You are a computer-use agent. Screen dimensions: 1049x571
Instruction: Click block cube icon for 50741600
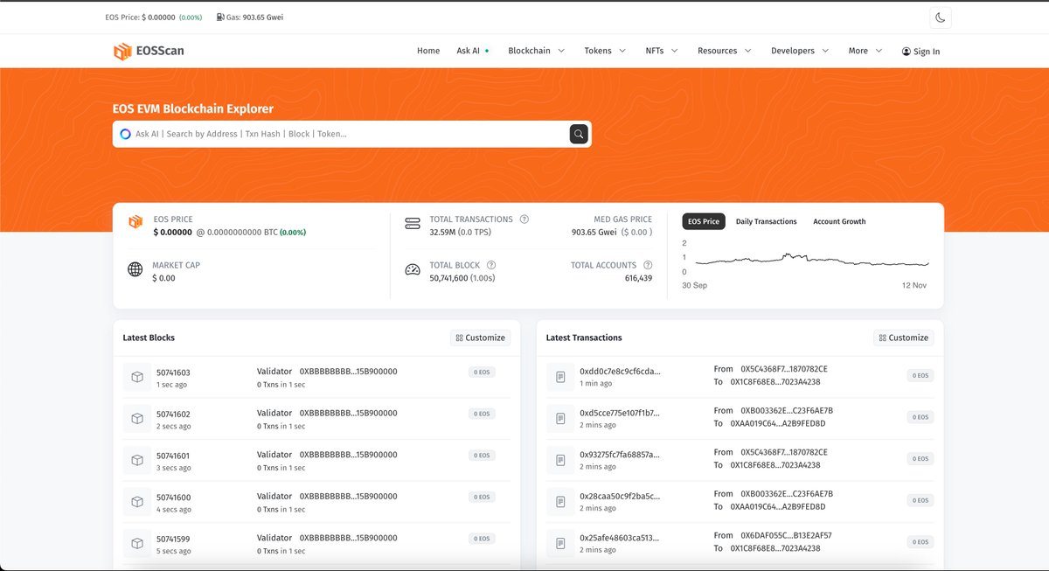[137, 502]
